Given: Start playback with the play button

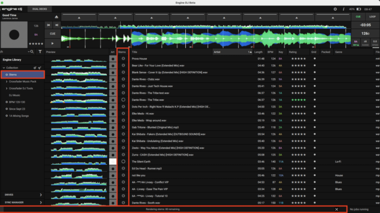Looking at the screenshot, I should pyautogui.click(x=53, y=44).
